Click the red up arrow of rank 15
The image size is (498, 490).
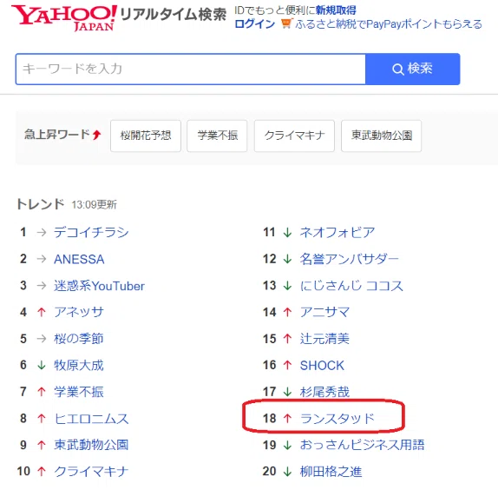coord(287,339)
